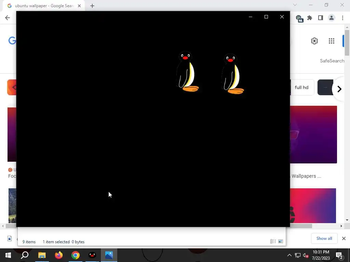Open the network tray icon
Viewport: 350px width, 262px height.
298,255
